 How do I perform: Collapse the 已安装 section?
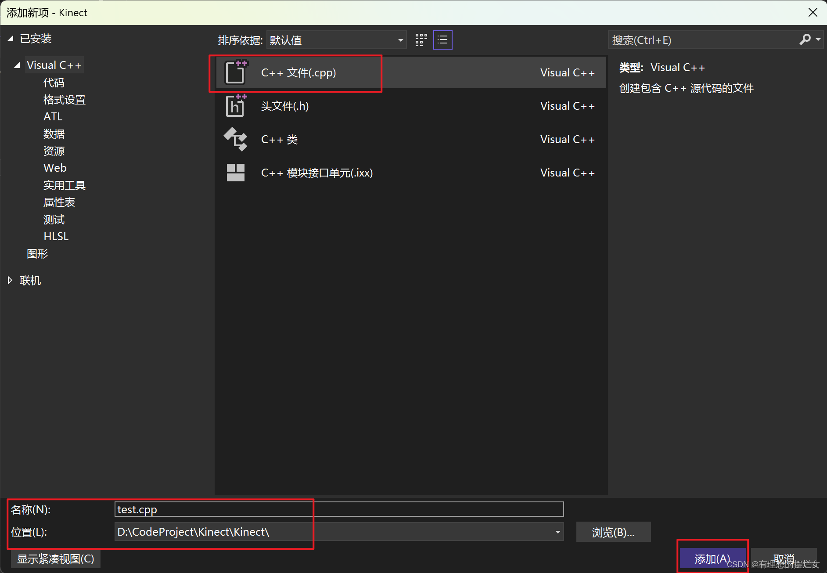pyautogui.click(x=11, y=38)
